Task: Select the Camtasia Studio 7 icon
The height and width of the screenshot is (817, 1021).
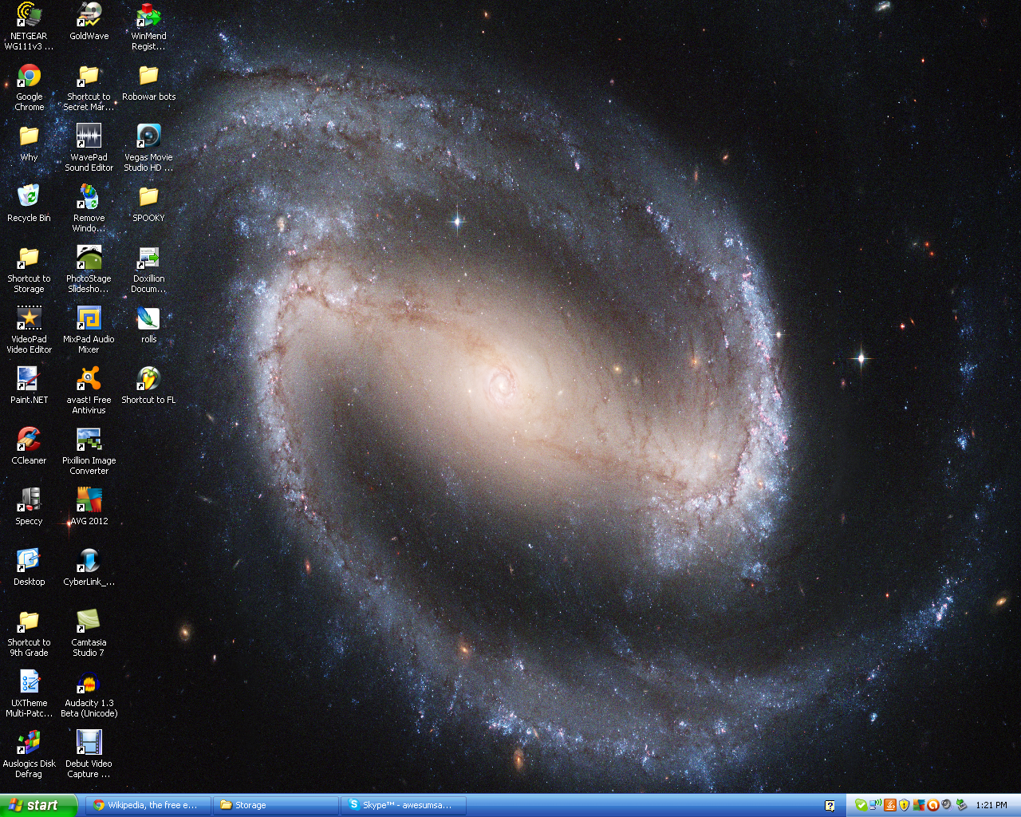Action: click(89, 633)
